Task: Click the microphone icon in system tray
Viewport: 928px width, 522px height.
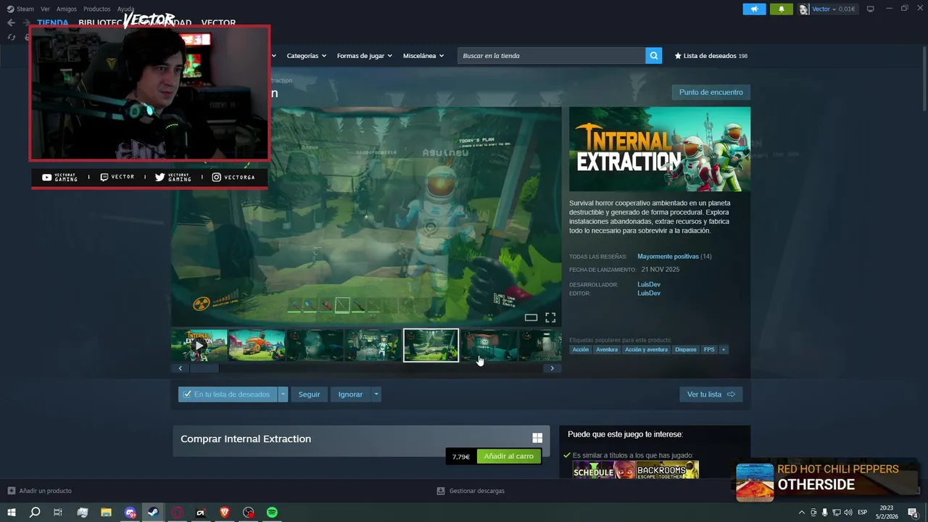Action: (x=824, y=513)
